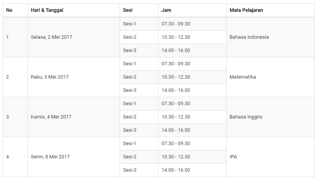Select Sesi-1 cell for Bahasa Indonesia day
The height and width of the screenshot is (180, 318).
tap(139, 24)
